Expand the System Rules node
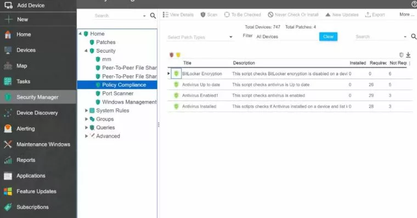417x218 pixels. (x=86, y=110)
